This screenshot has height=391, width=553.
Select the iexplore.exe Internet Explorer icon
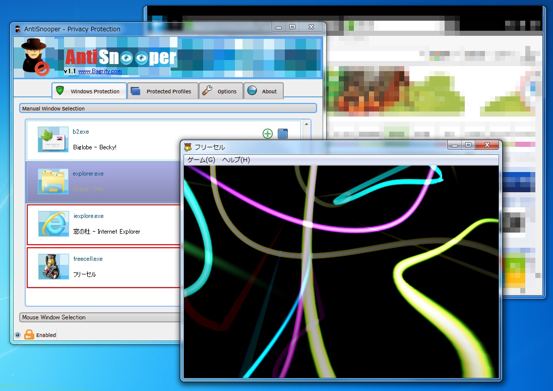(53, 224)
